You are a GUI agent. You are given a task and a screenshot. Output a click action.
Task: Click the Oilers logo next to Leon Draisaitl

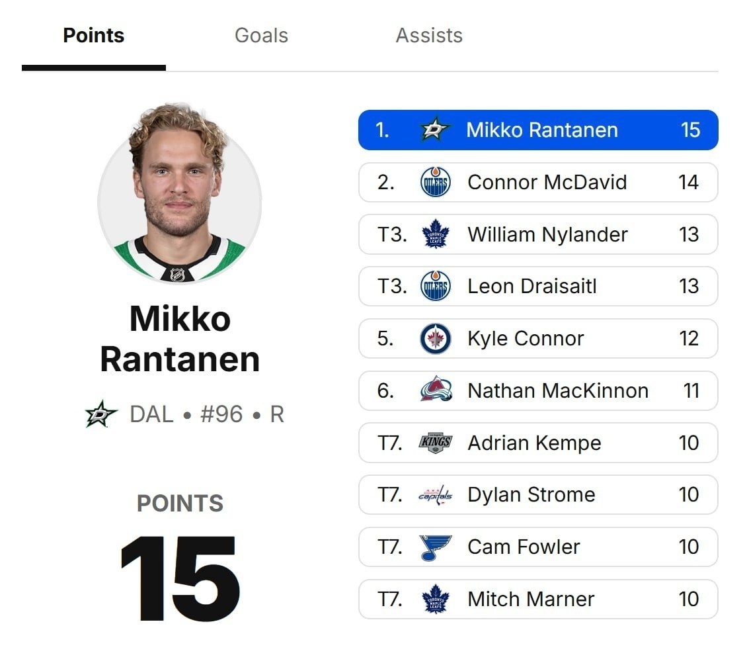click(x=436, y=286)
